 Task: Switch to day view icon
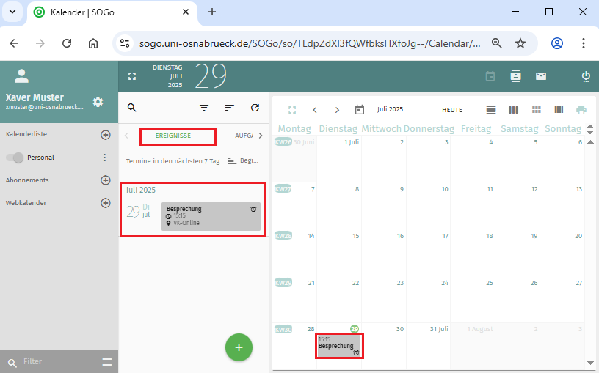pyautogui.click(x=491, y=110)
